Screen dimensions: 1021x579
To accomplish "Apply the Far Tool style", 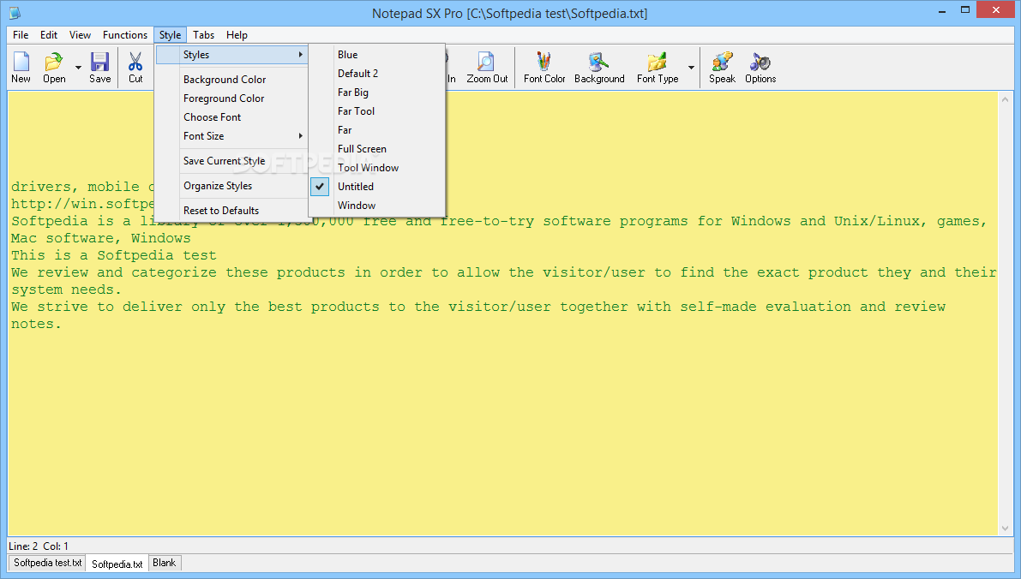I will pyautogui.click(x=377, y=111).
